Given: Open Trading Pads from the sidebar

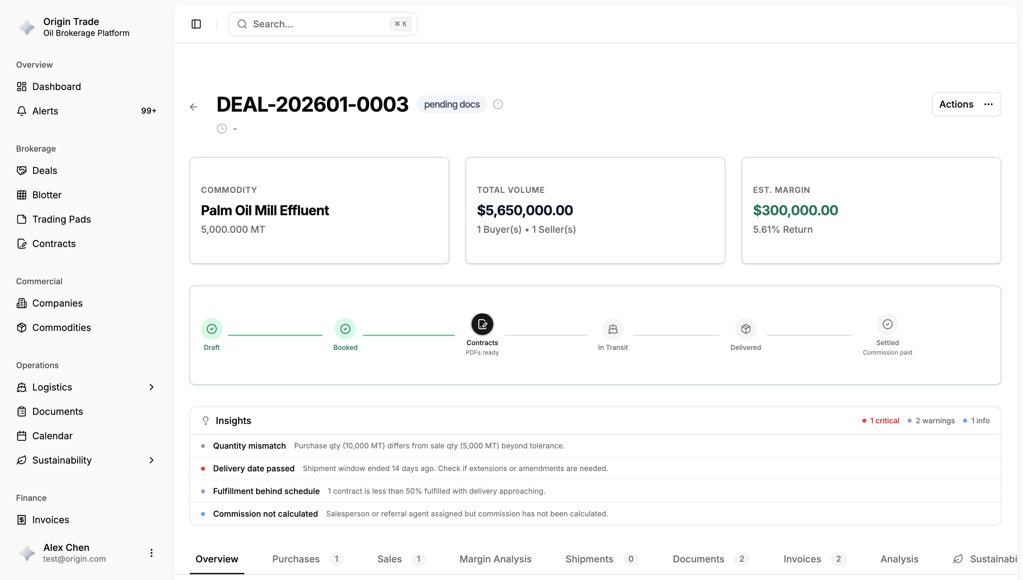Looking at the screenshot, I should point(61,219).
